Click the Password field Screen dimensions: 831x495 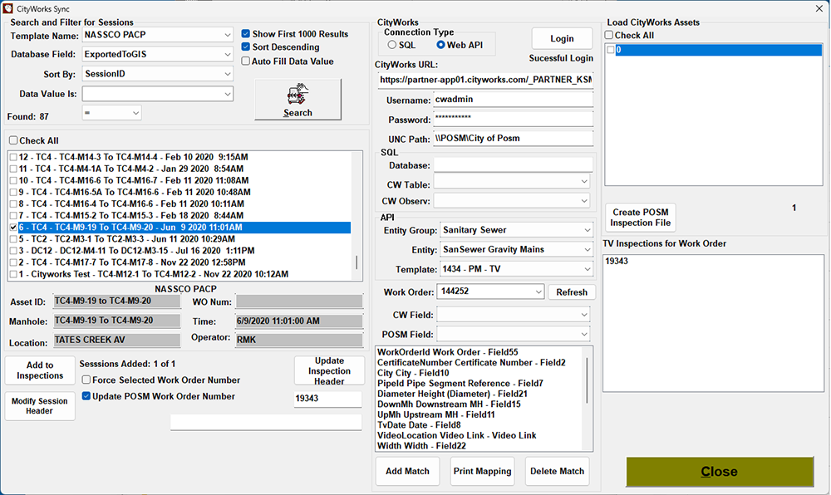pyautogui.click(x=513, y=119)
